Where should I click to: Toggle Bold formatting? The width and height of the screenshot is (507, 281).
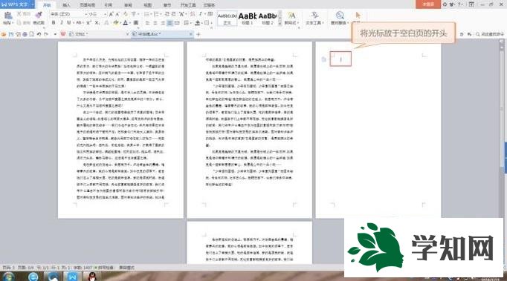click(54, 23)
